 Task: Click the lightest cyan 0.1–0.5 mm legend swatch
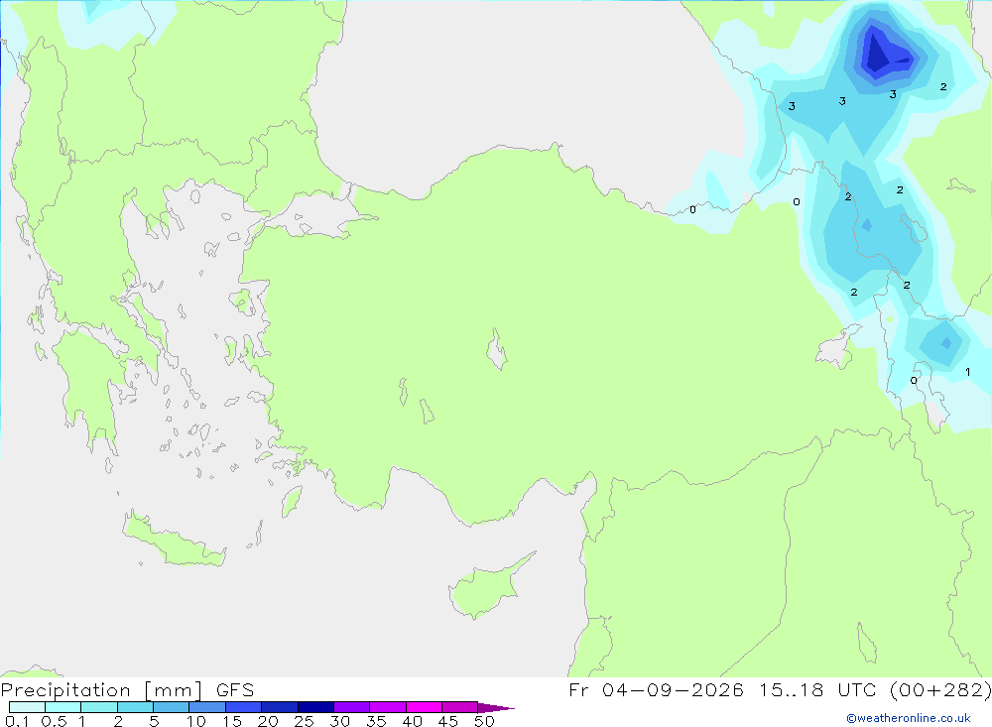[27, 707]
